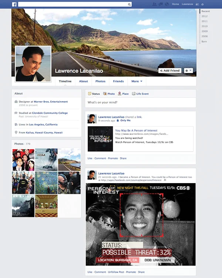Image resolution: width=222 pixels, height=278 pixels.
Task: Open the profile picture on the cover
Action: pos(33,64)
